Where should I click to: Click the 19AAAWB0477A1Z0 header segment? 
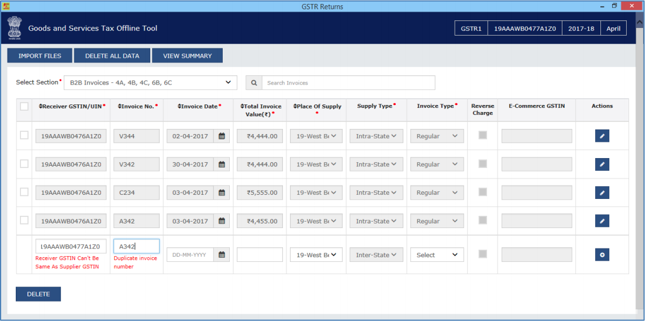(525, 29)
